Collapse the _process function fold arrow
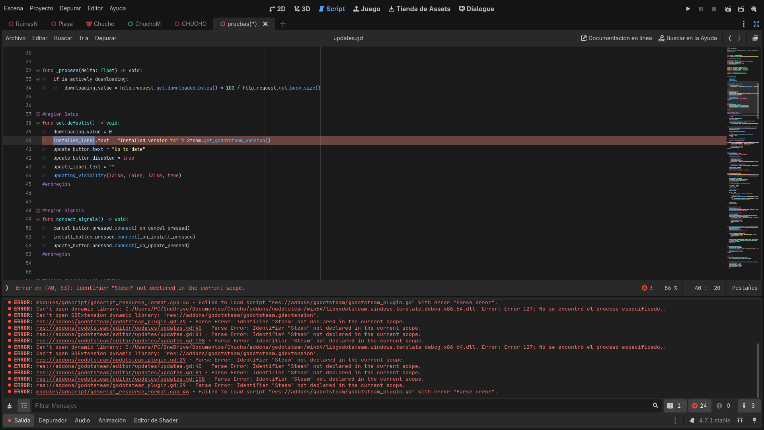The width and height of the screenshot is (764, 430). [38, 70]
